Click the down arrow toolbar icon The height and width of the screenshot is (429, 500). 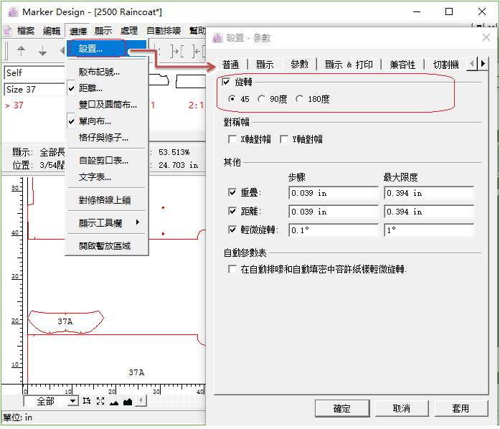[42, 51]
